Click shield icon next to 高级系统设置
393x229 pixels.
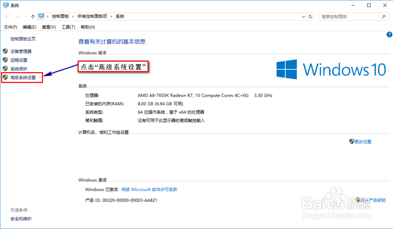(x=5, y=77)
